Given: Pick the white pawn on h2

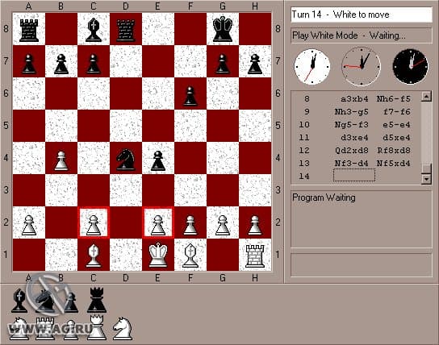Looking at the screenshot, I should pyautogui.click(x=255, y=225).
